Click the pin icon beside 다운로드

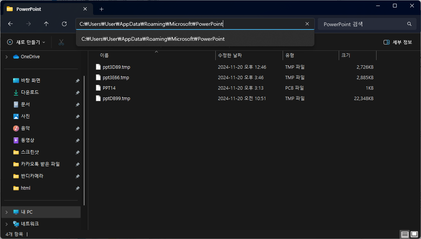pos(78,93)
